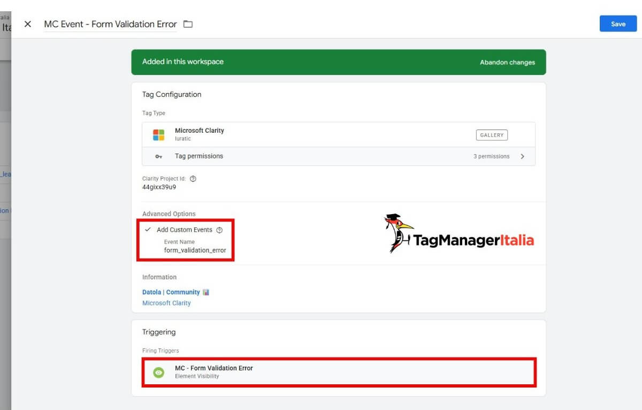This screenshot has width=642, height=410.
Task: Uncheck the Add Custom Events option
Action: click(148, 230)
